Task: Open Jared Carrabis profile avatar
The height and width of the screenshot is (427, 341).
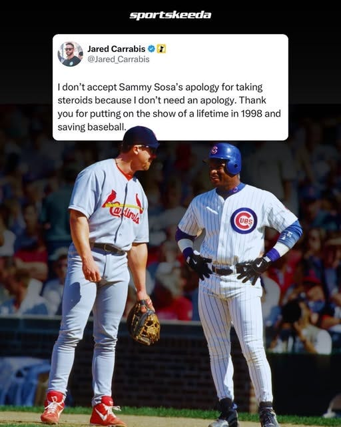Action: 70,54
